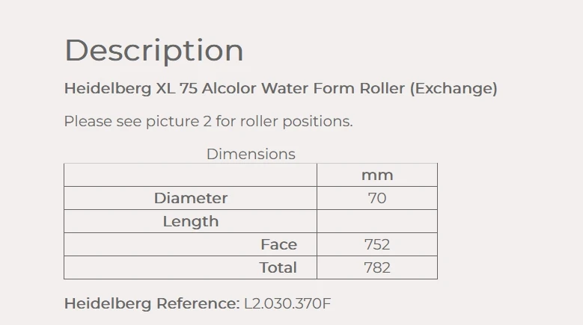Click the empty top-left table header cell
This screenshot has width=583, height=325.
[x=190, y=175]
